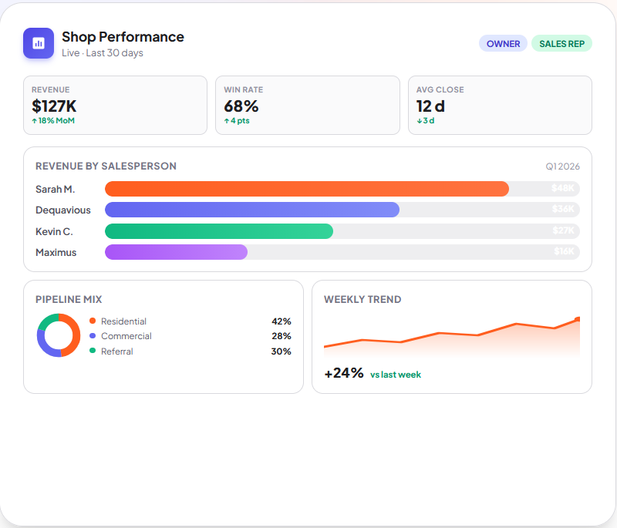This screenshot has height=528, width=617.
Task: Click the 30% Referral value
Action: [x=281, y=351]
